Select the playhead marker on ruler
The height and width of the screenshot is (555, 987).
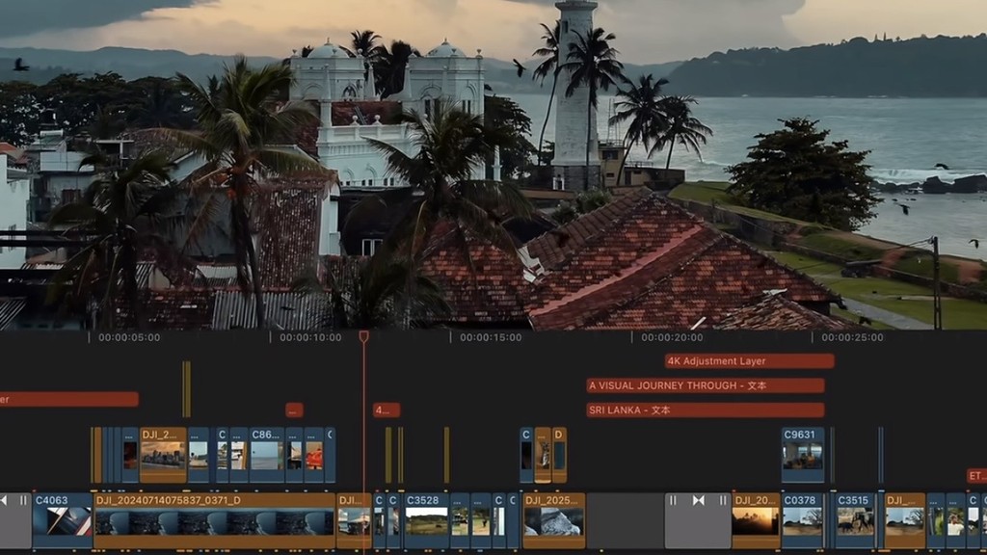(363, 337)
